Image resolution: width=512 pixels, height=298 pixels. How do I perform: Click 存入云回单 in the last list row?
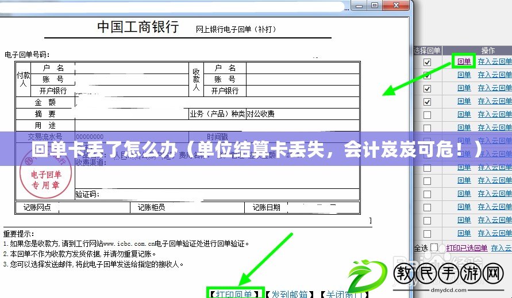495,233
